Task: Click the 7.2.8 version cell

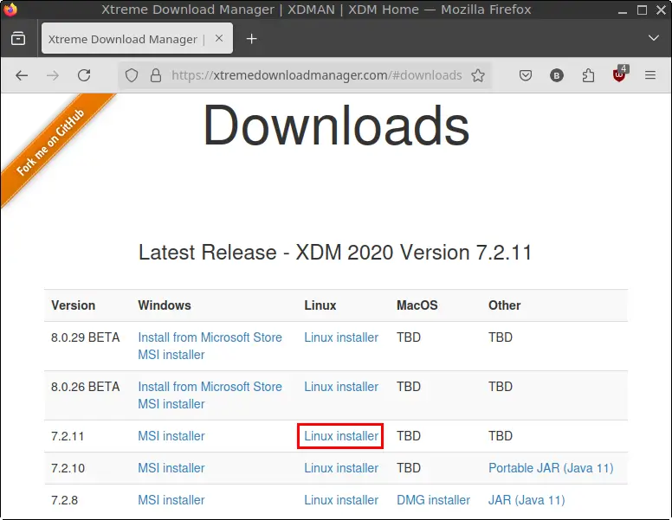Action: 64,500
